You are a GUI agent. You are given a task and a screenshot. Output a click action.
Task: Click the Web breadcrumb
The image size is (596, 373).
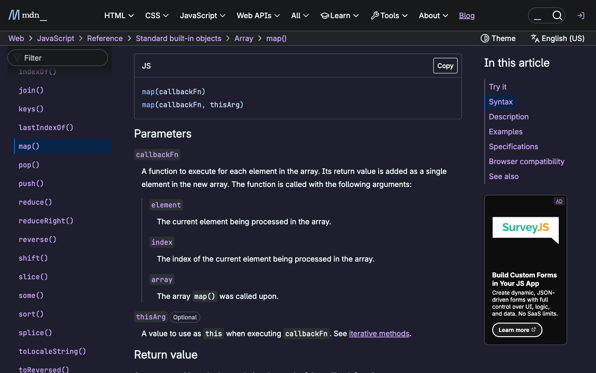(16, 38)
